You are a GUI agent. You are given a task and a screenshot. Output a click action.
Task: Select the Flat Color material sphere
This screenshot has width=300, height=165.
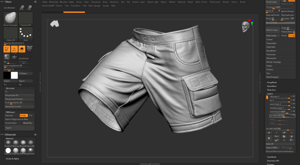tap(8, 150)
